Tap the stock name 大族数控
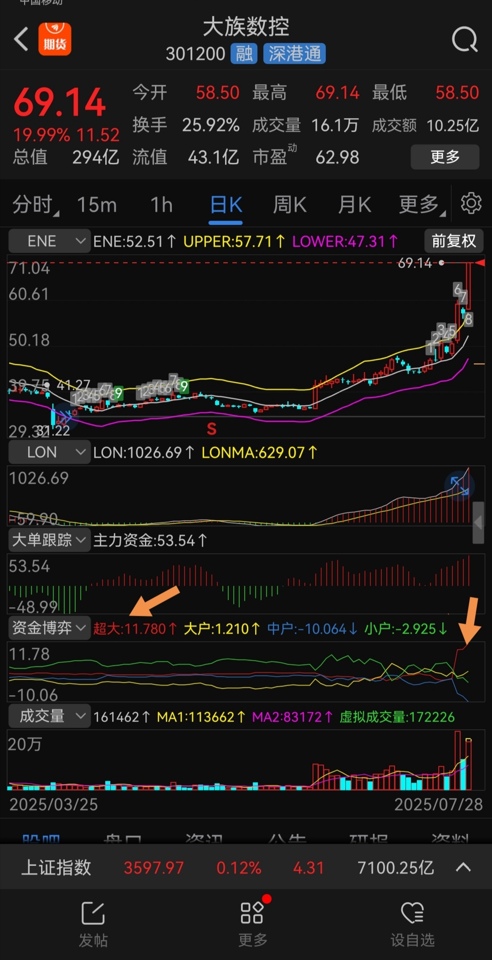Screen dimensions: 492x960 (x=246, y=26)
